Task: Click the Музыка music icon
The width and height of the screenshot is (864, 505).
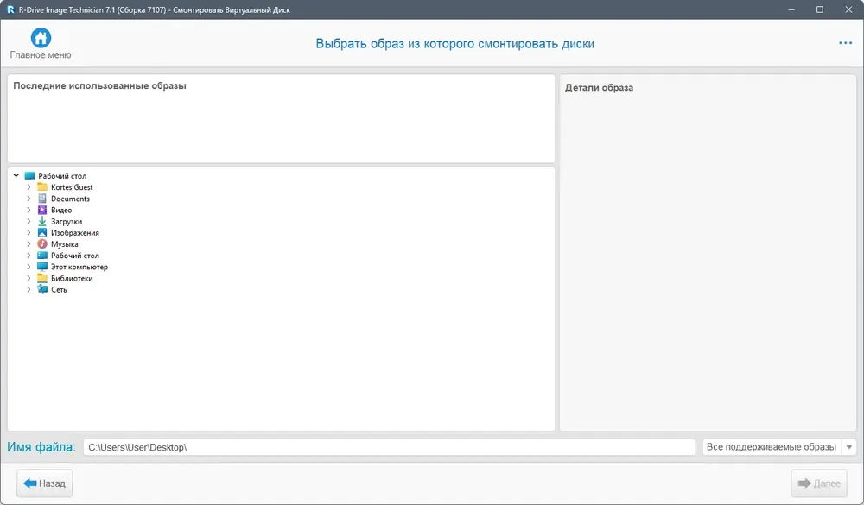Action: (41, 244)
